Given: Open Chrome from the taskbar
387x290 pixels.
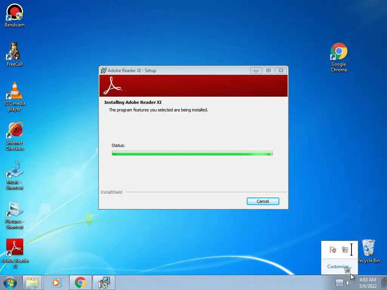Looking at the screenshot, I should [80, 283].
